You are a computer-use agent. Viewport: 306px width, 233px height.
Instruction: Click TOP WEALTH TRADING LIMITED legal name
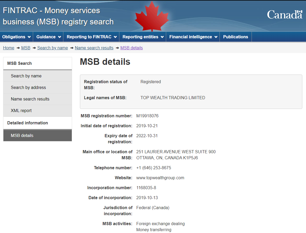click(x=173, y=98)
